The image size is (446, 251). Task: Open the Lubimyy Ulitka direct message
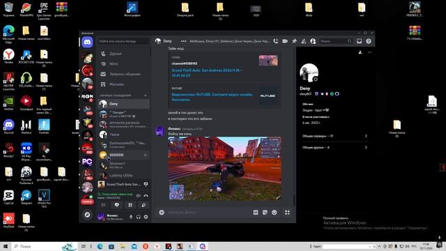click(x=123, y=175)
